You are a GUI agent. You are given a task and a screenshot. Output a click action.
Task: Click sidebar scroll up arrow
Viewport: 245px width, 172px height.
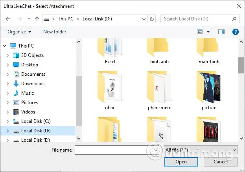pyautogui.click(x=79, y=42)
